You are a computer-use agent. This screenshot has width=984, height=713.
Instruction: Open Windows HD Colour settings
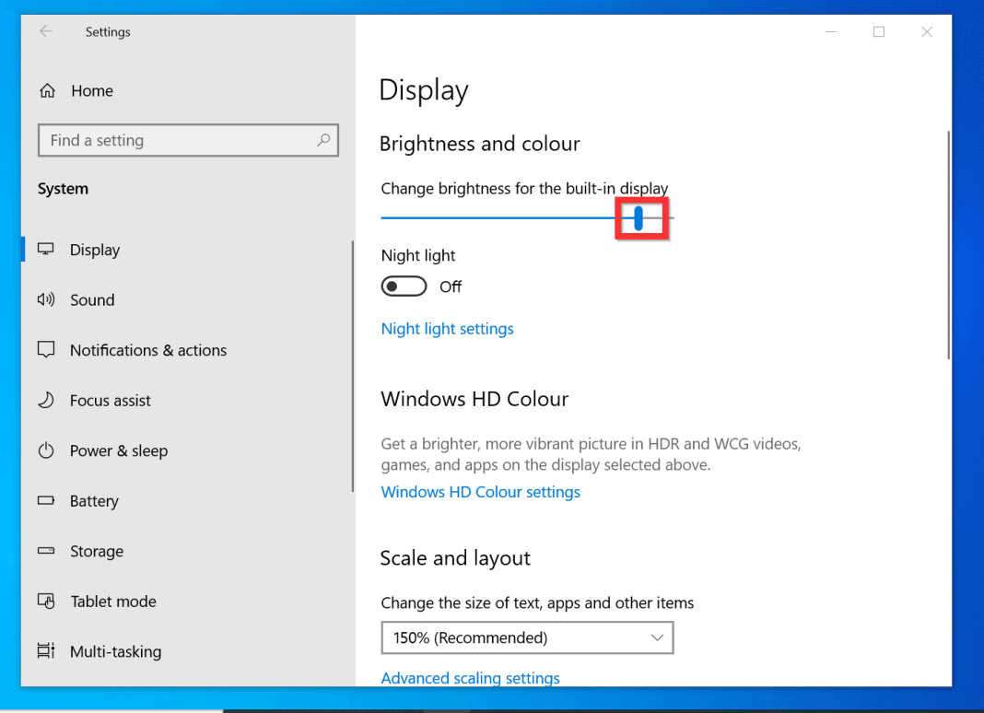[x=480, y=492]
